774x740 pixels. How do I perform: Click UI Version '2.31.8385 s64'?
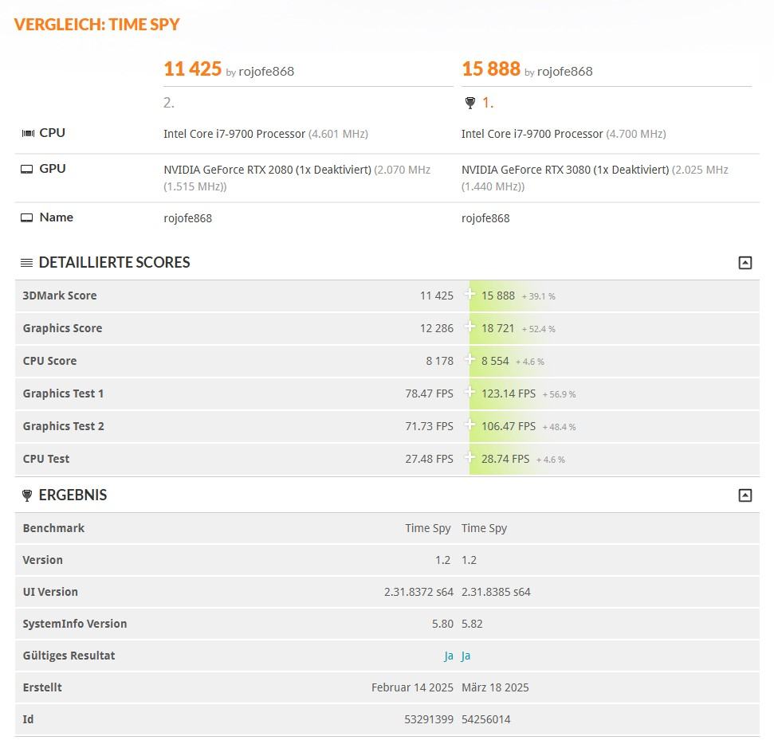[496, 592]
